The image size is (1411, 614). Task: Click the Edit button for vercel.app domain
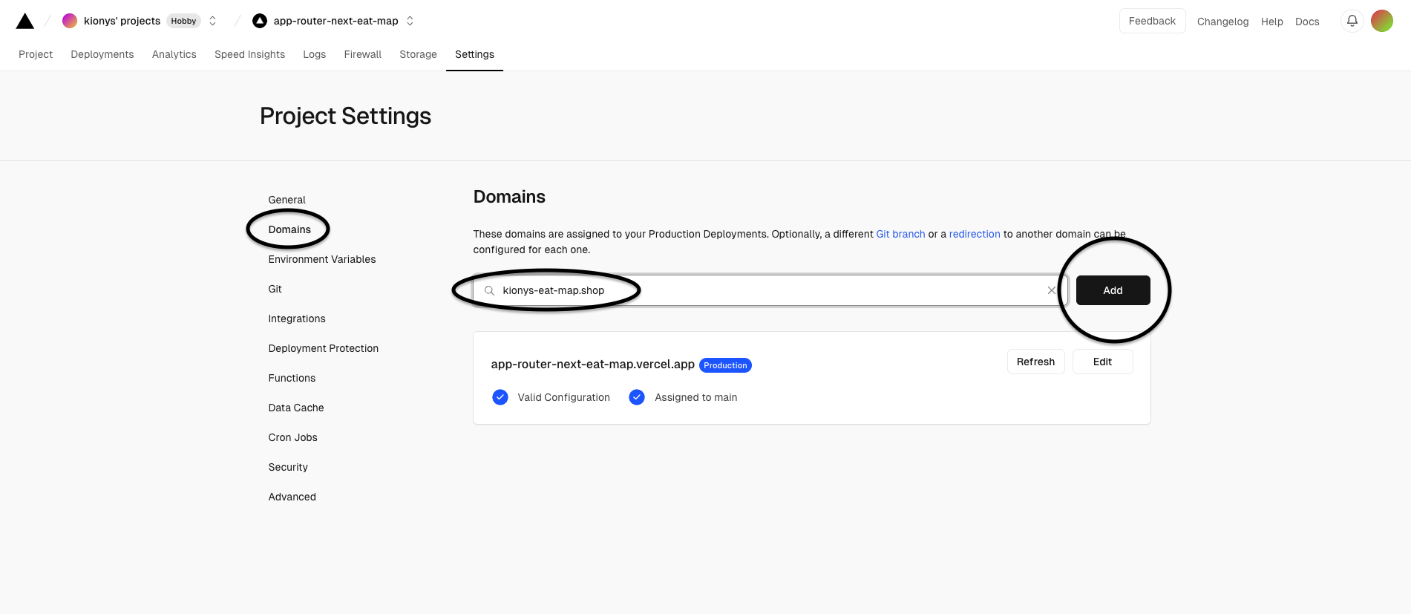click(1103, 362)
